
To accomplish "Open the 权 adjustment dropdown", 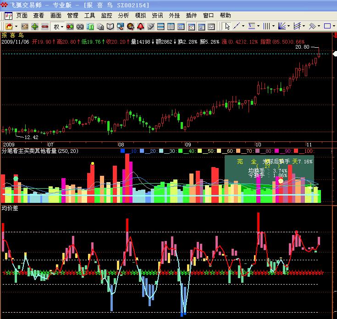I will coord(58,27).
